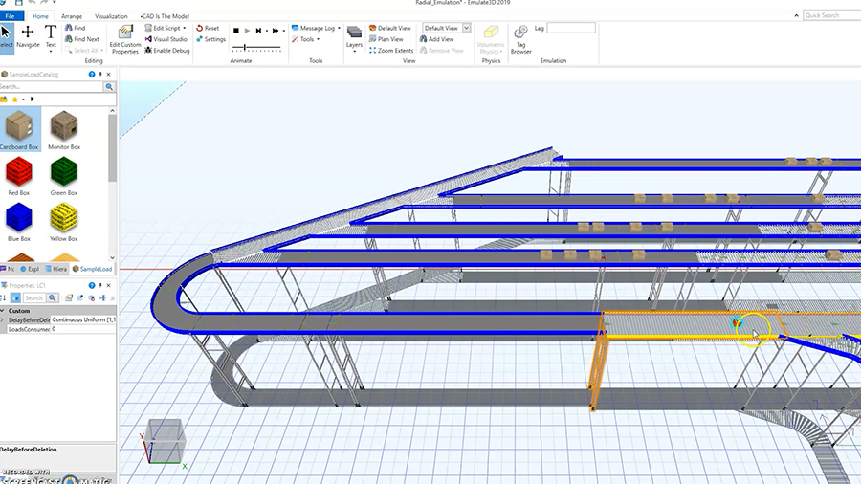This screenshot has height=484, width=861.
Task: Reset the animation
Action: pos(208,28)
